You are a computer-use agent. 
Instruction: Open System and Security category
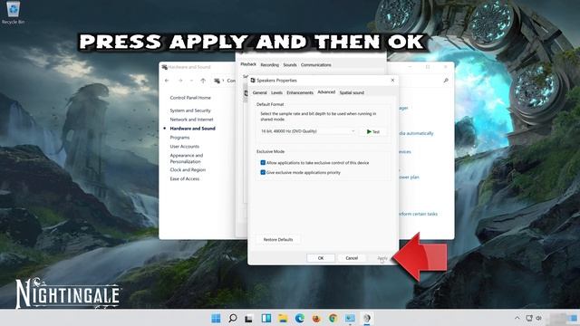[190, 110]
